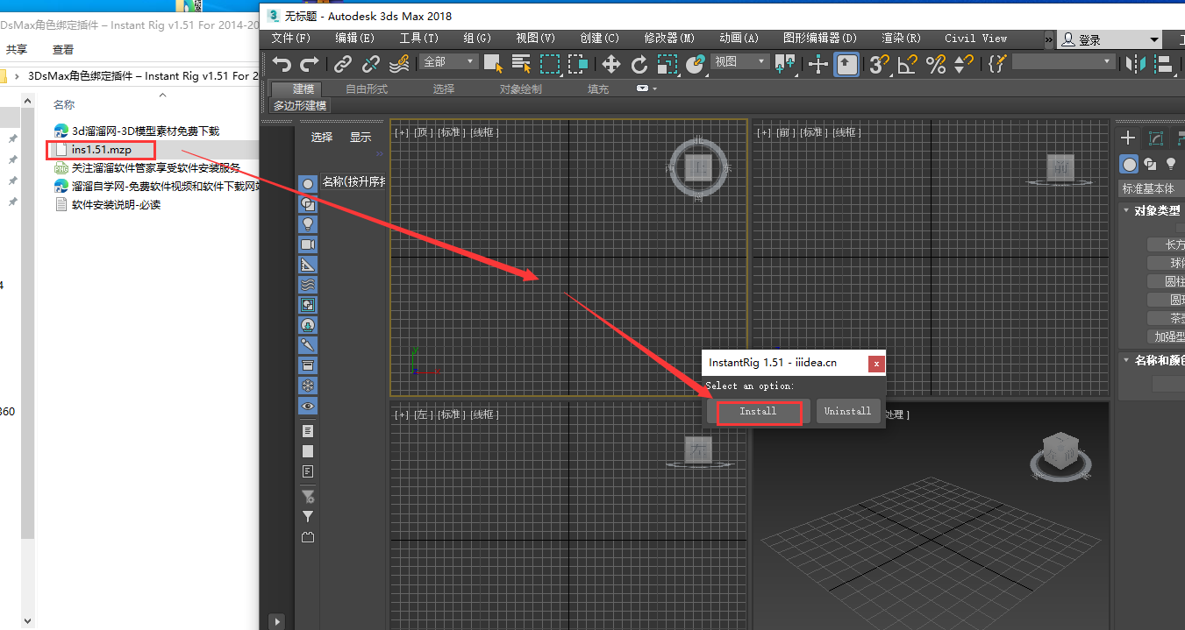Image resolution: width=1185 pixels, height=630 pixels.
Task: Open Named Selection Sets dropdown
Action: tap(1063, 62)
